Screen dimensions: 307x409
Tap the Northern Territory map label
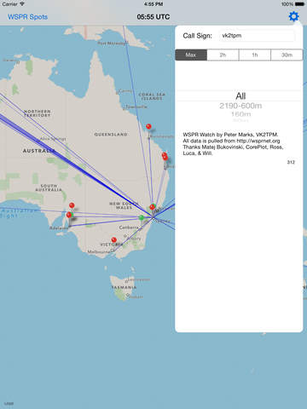[x=38, y=113]
